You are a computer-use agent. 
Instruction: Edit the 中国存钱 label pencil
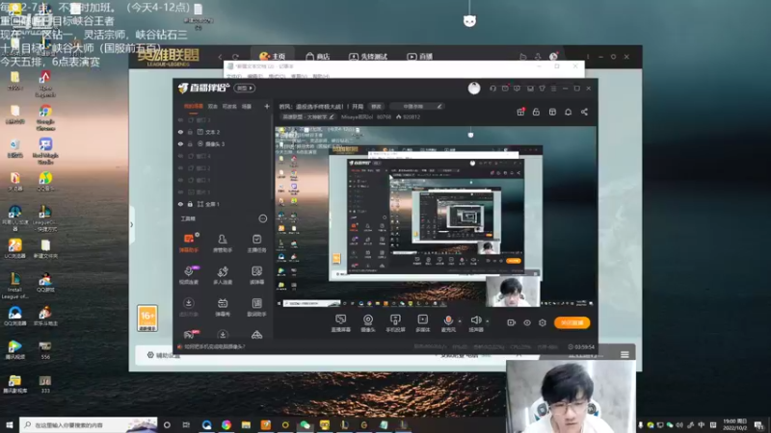click(x=439, y=106)
